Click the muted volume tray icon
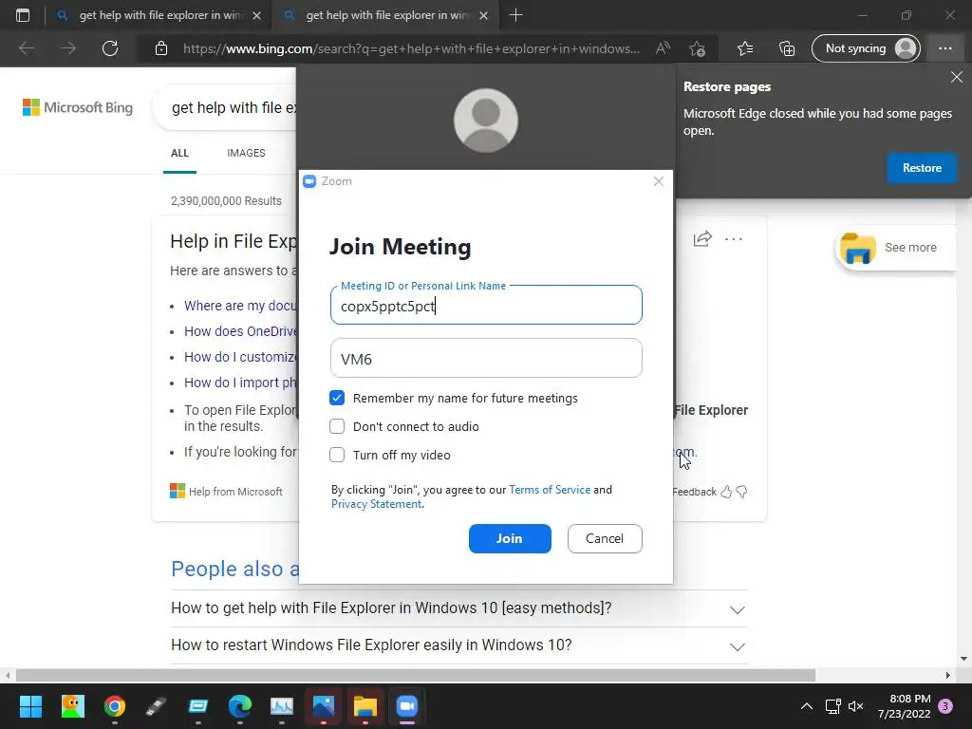Screen dimensions: 972x729 tap(855, 706)
